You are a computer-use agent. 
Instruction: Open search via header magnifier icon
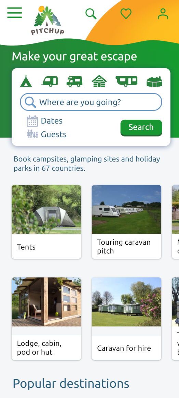pos(91,14)
